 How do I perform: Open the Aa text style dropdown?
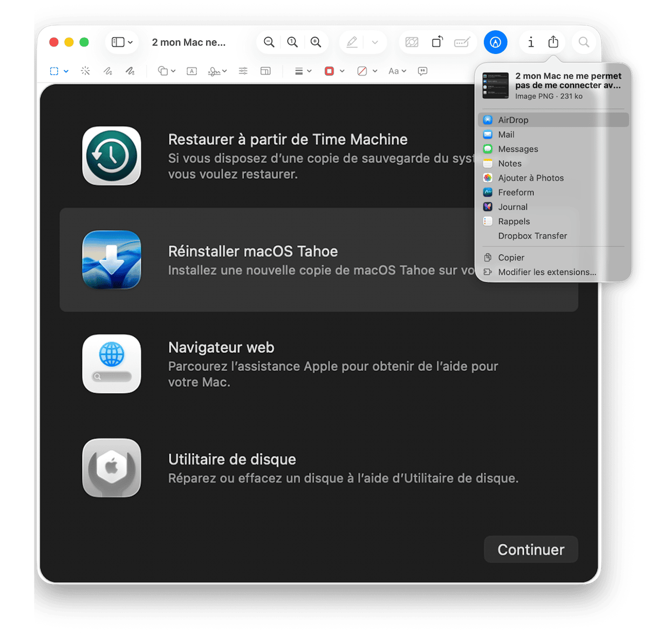pyautogui.click(x=397, y=71)
